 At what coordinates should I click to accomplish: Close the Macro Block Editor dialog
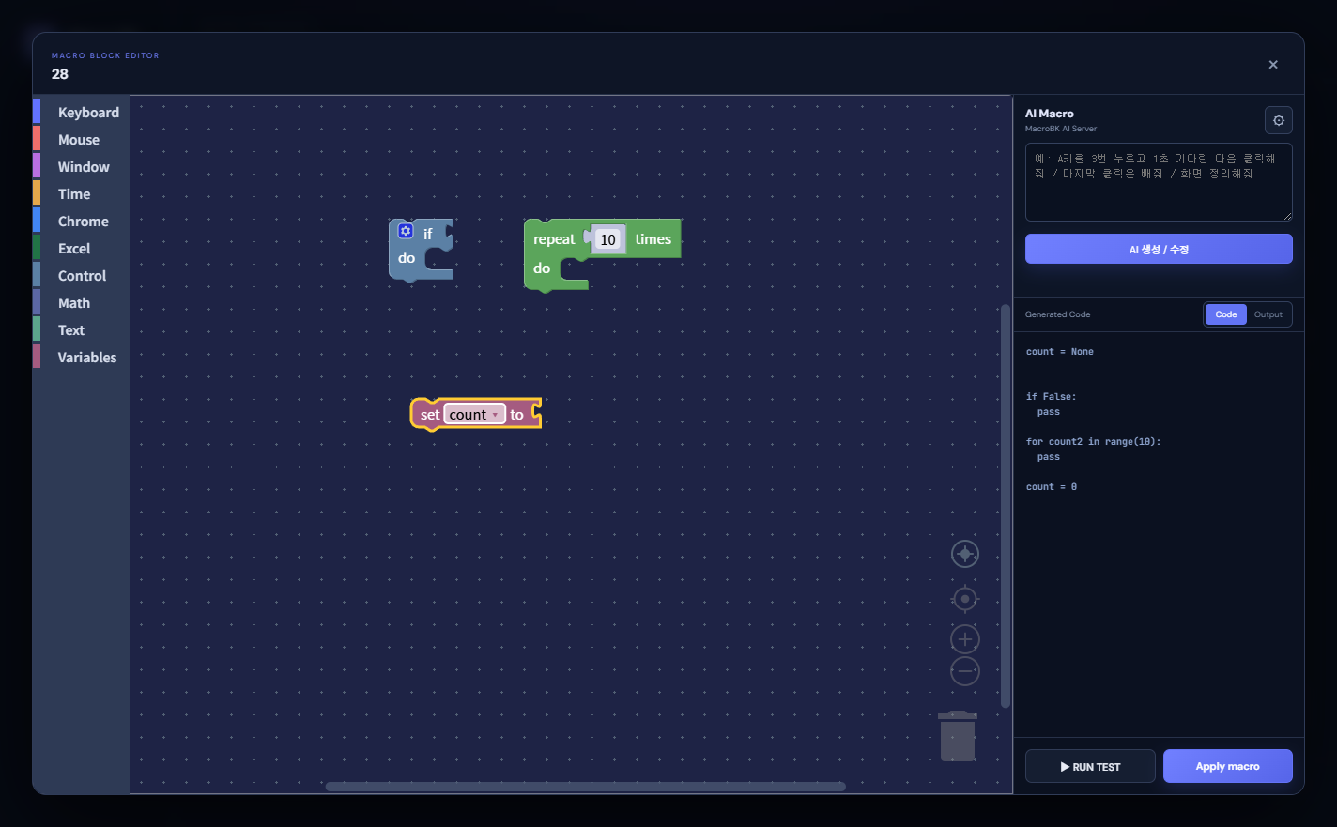pyautogui.click(x=1273, y=65)
